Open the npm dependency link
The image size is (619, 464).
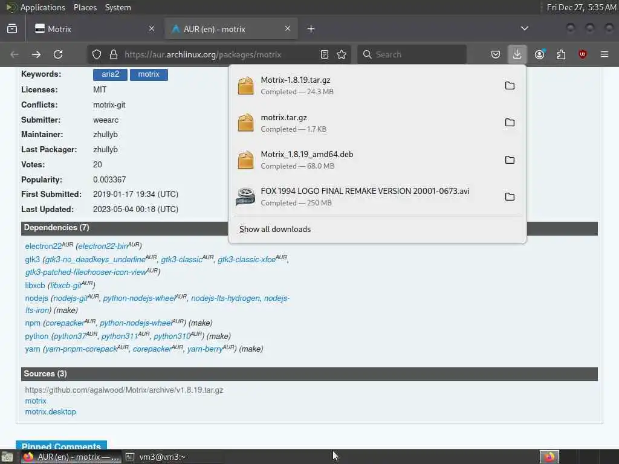[33, 323]
